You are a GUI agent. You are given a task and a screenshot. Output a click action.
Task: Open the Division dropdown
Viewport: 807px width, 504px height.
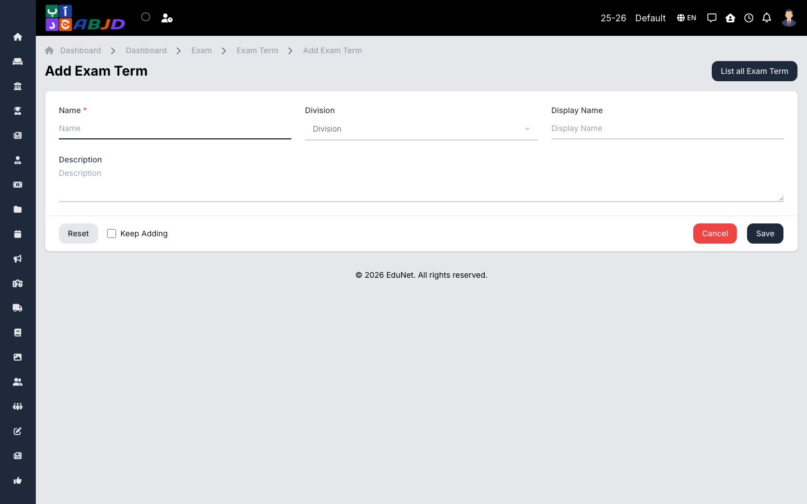(x=421, y=129)
